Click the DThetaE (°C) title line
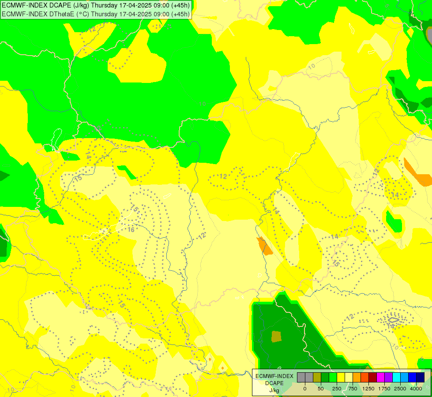The width and height of the screenshot is (432, 397). [x=96, y=14]
